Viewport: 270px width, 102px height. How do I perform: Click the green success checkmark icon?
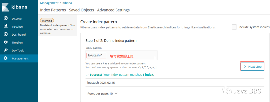87,75
